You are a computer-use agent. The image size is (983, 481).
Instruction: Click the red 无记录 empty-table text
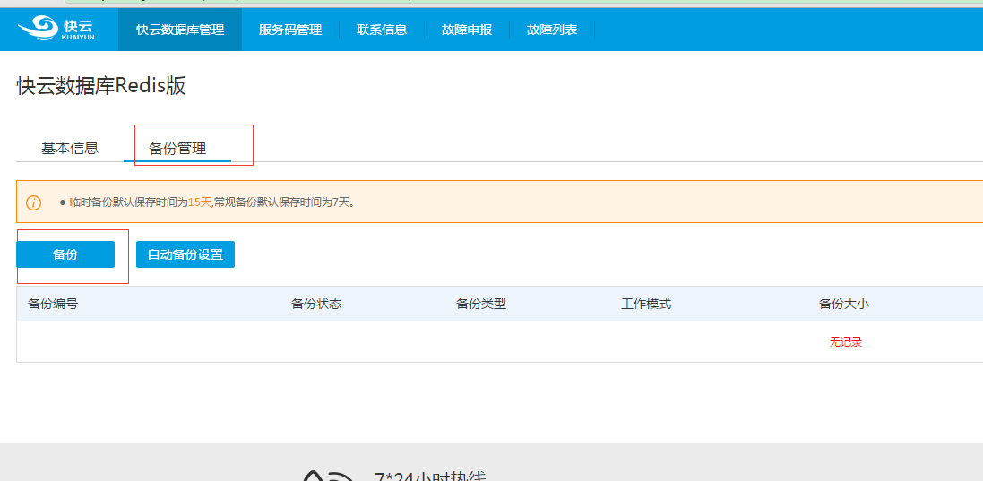(845, 341)
